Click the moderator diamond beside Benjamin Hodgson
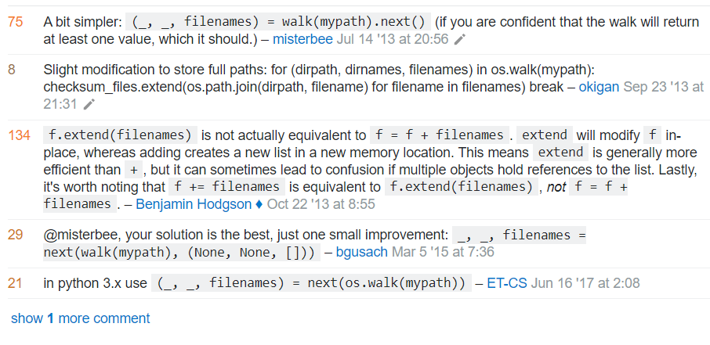 [259, 204]
